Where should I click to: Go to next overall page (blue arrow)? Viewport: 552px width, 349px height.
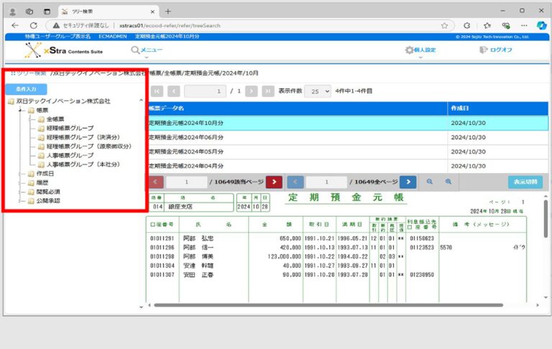[x=408, y=182]
